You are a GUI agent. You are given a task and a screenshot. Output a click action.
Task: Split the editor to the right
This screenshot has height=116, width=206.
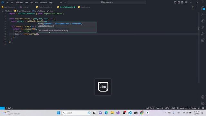pos(193,7)
